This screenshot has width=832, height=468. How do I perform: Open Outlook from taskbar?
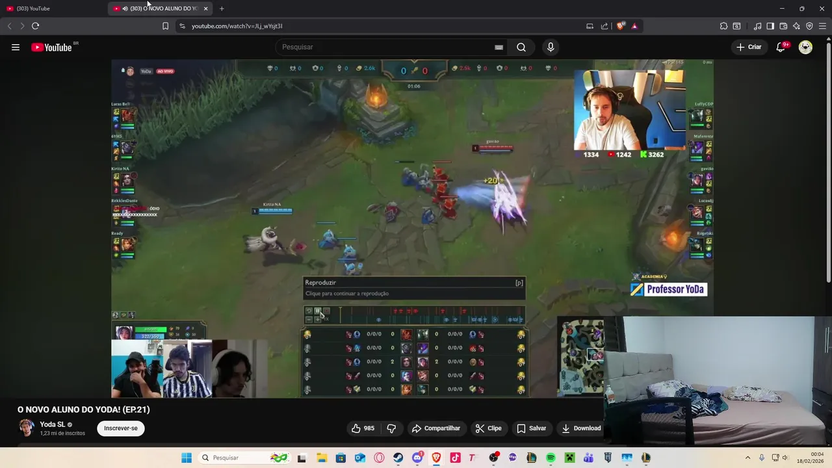point(359,458)
